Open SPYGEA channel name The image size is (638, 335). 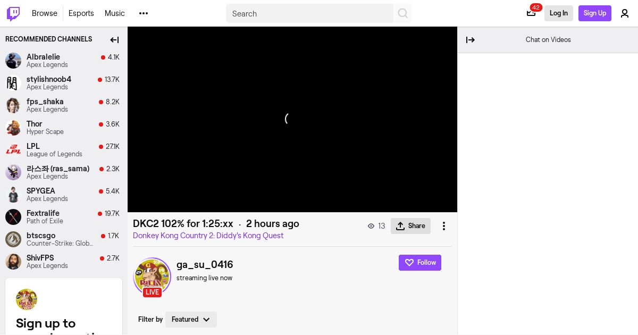tap(41, 191)
